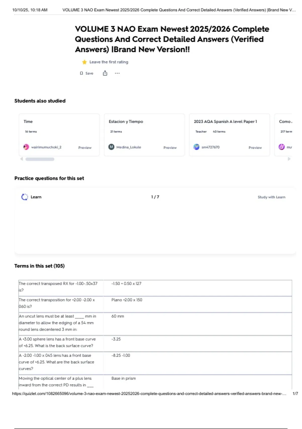The image size is (302, 429).
Task: Click sm4727670 profile avatar
Action: coord(196,147)
